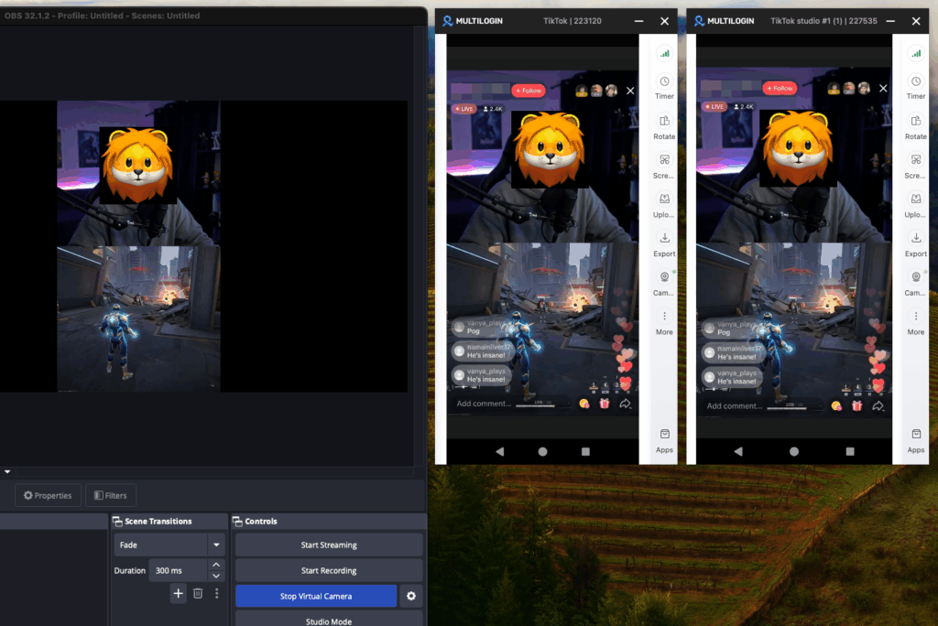938x626 pixels.
Task: Decrease transition duration with down arrow
Action: click(216, 577)
